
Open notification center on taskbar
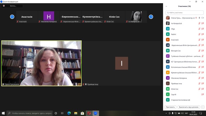201,113
